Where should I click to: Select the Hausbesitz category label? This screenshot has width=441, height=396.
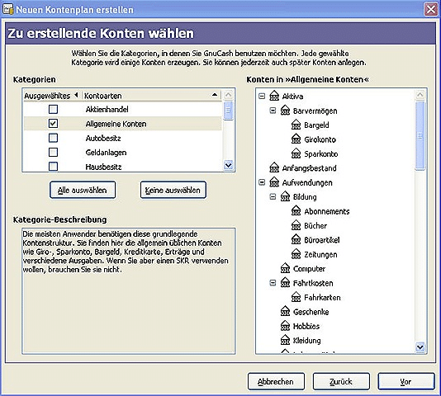(x=103, y=167)
